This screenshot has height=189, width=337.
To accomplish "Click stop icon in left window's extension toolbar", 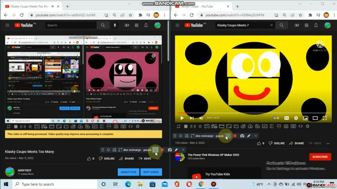I will 16,127.
